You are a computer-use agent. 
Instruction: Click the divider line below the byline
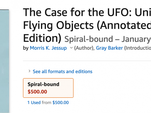87,61
